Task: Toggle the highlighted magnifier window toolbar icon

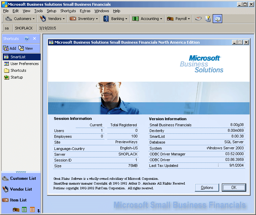Action: pyautogui.click(x=217, y=19)
